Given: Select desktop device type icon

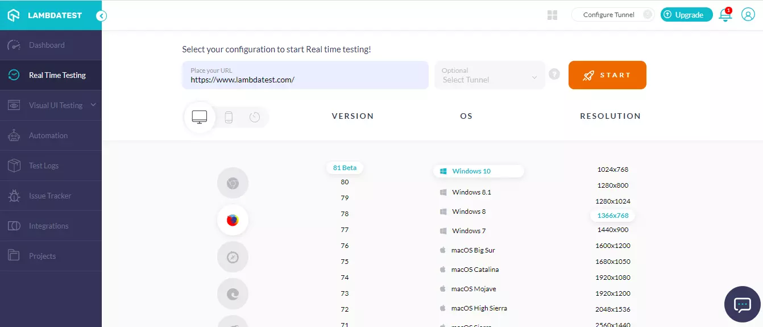Looking at the screenshot, I should tap(200, 117).
